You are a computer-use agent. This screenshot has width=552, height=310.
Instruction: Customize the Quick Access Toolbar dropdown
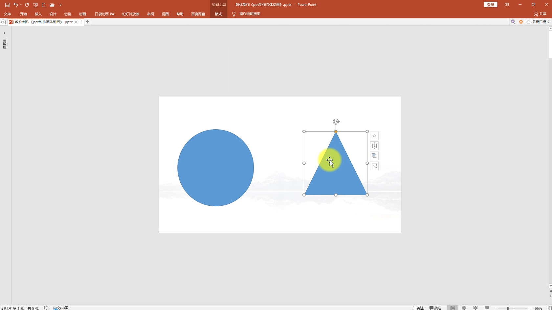click(61, 5)
